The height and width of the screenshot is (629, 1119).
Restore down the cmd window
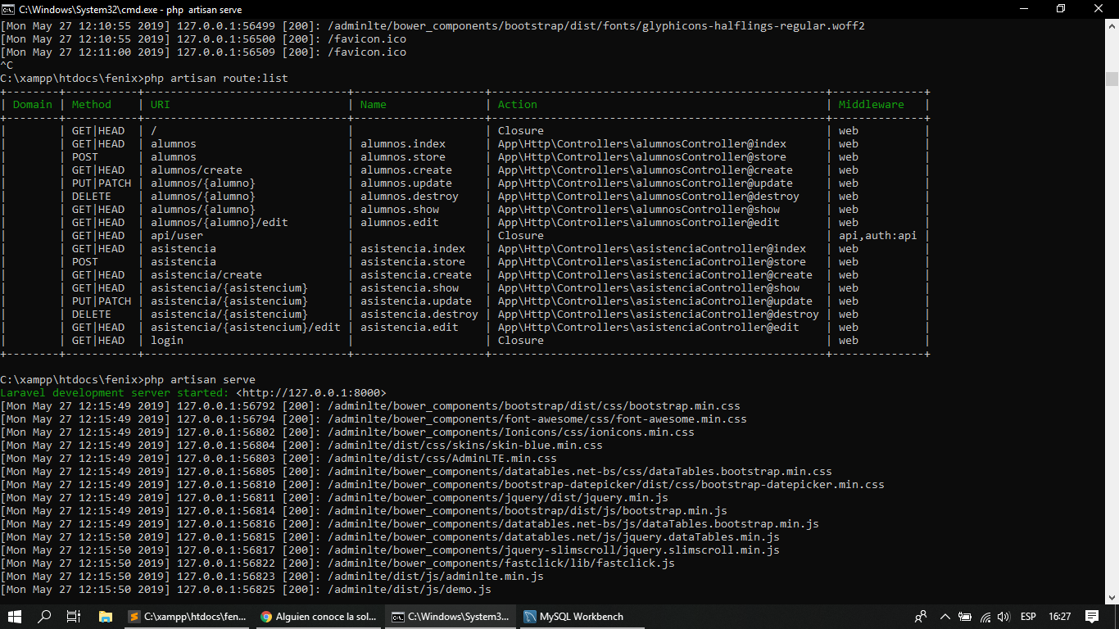point(1061,8)
